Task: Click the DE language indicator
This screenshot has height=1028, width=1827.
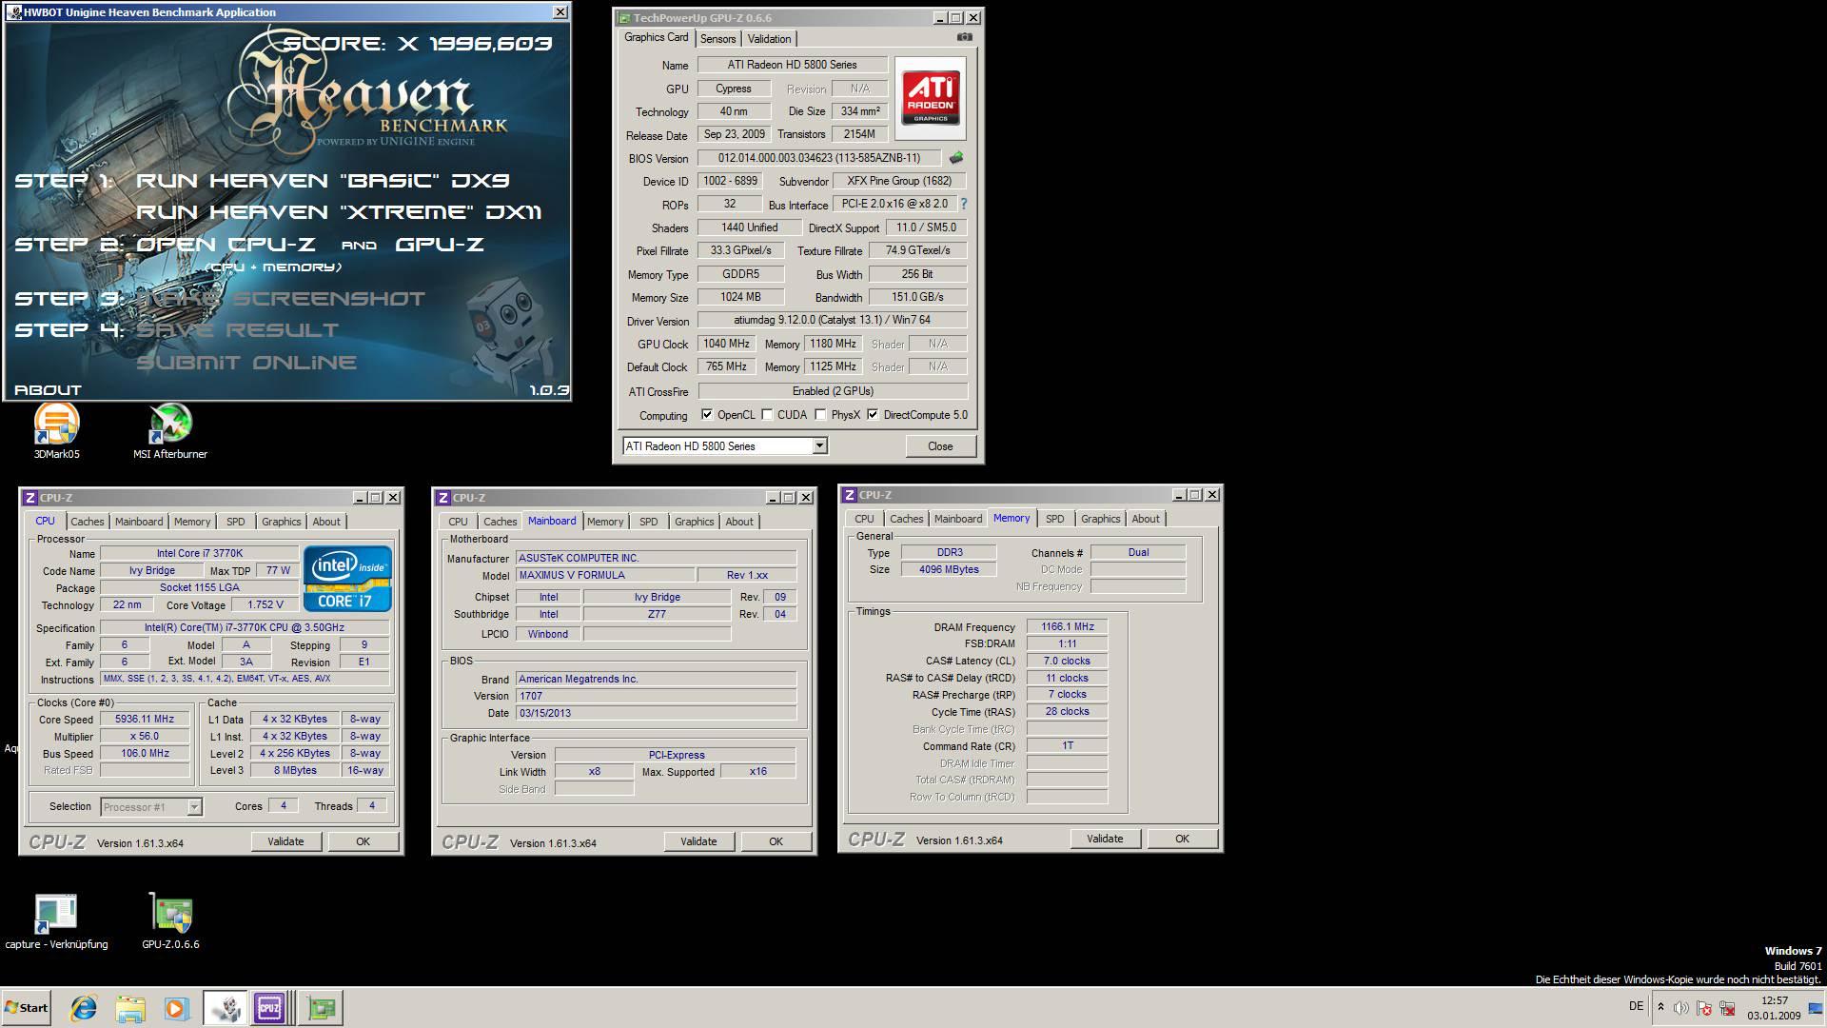Action: tap(1636, 1006)
